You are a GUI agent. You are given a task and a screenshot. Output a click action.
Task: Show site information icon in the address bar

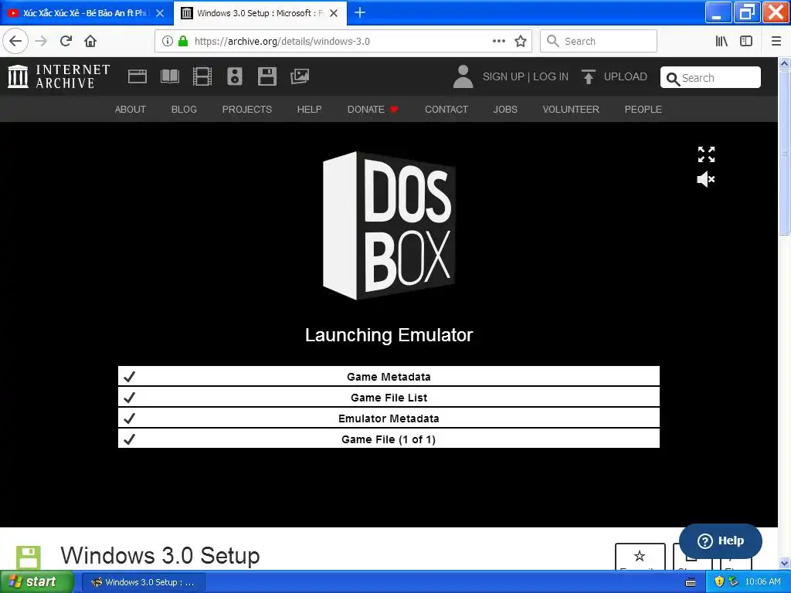(x=168, y=41)
